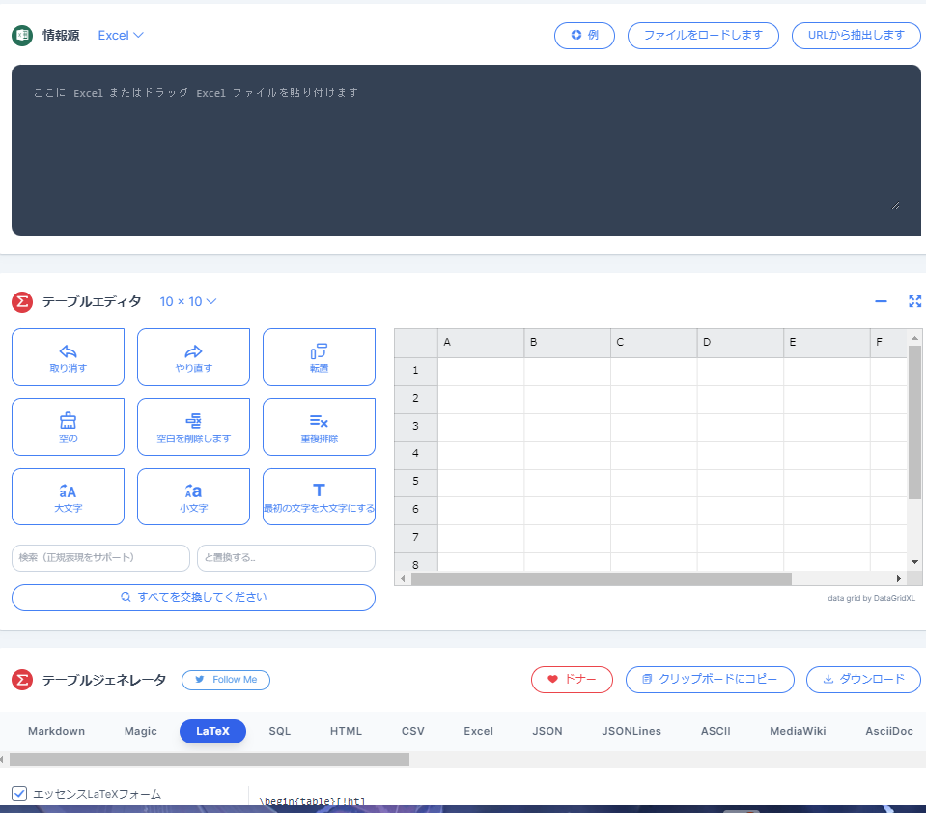926x813 pixels.
Task: Click the red テーブルエディタ logo icon
Action: (x=22, y=301)
